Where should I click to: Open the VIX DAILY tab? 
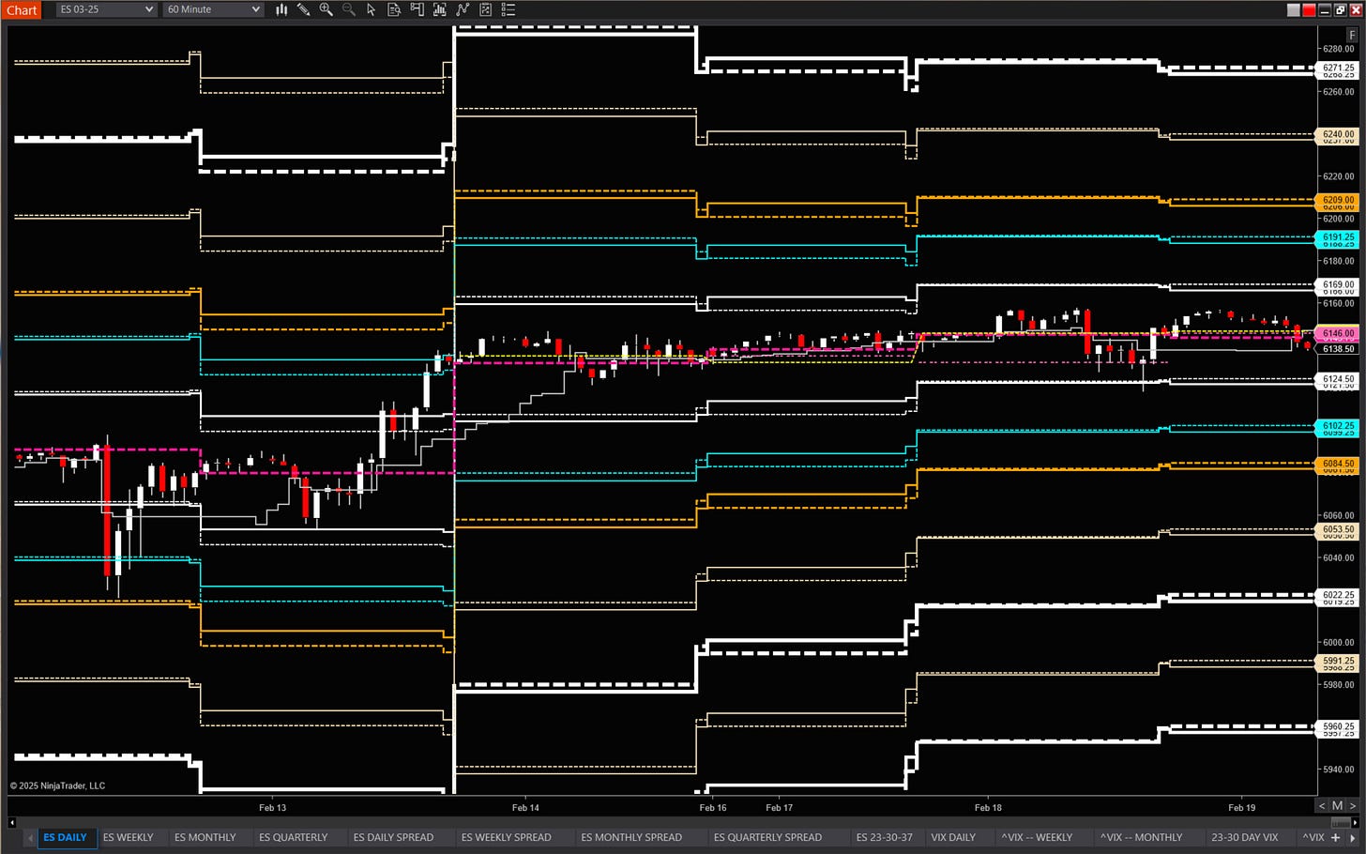coord(953,837)
